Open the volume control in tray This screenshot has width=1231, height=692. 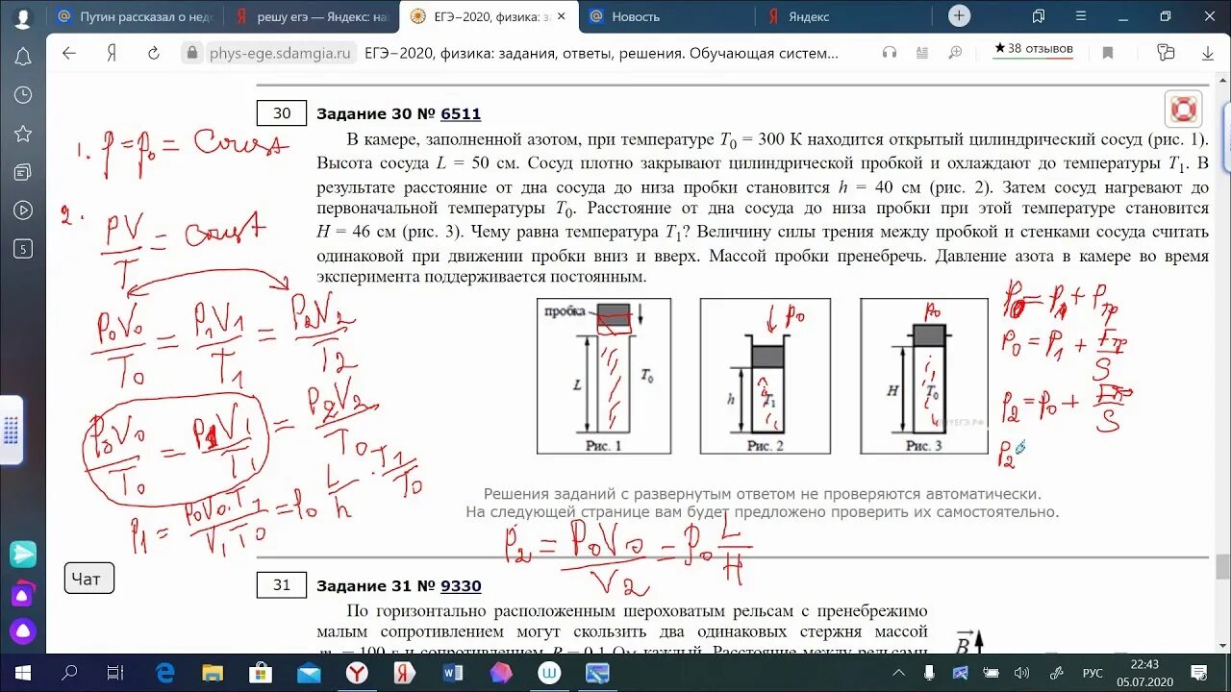tap(1021, 673)
